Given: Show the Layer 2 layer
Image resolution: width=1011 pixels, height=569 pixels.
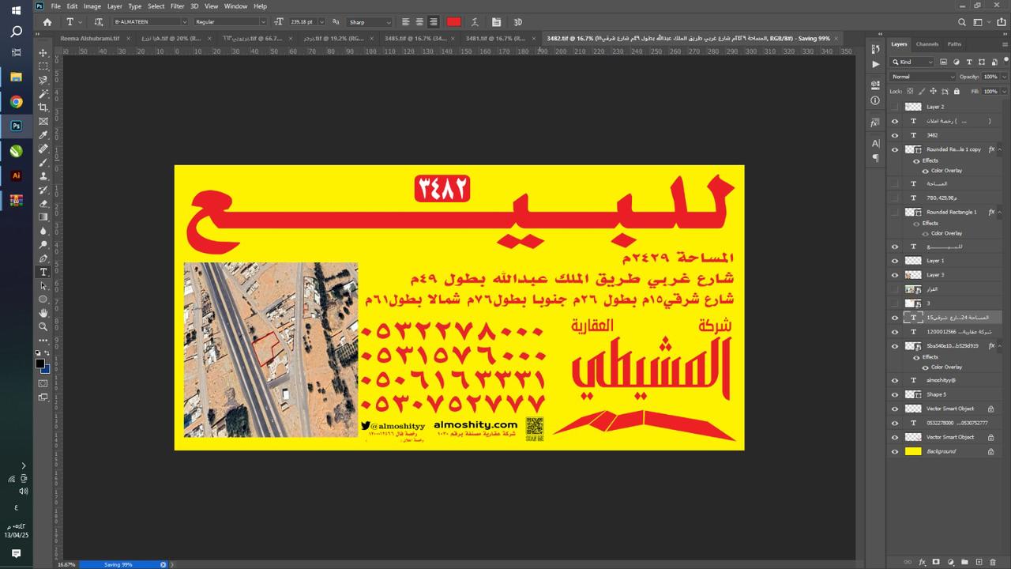Looking at the screenshot, I should 895,107.
